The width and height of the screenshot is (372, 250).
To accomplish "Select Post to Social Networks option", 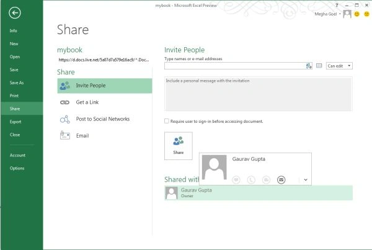I will click(x=105, y=119).
